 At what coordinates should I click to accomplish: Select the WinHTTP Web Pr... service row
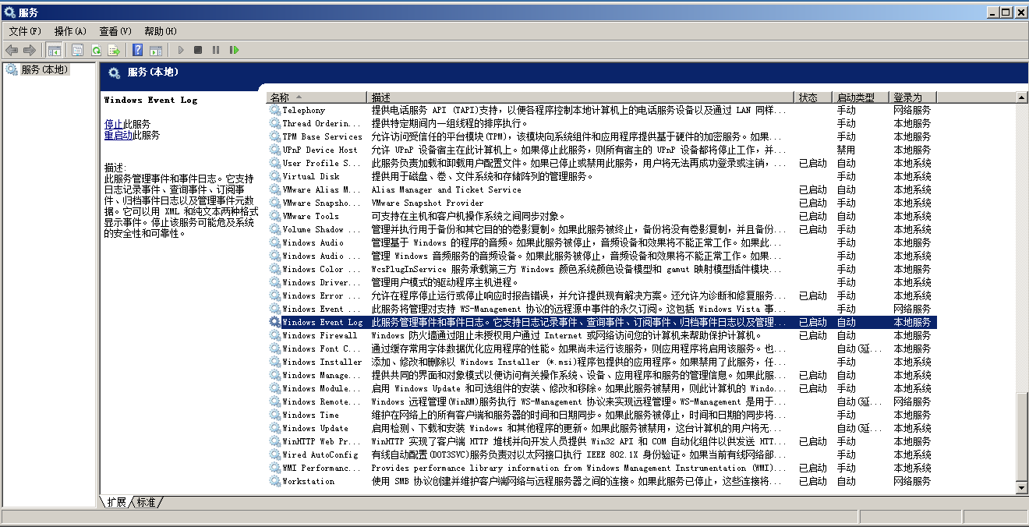pos(602,441)
